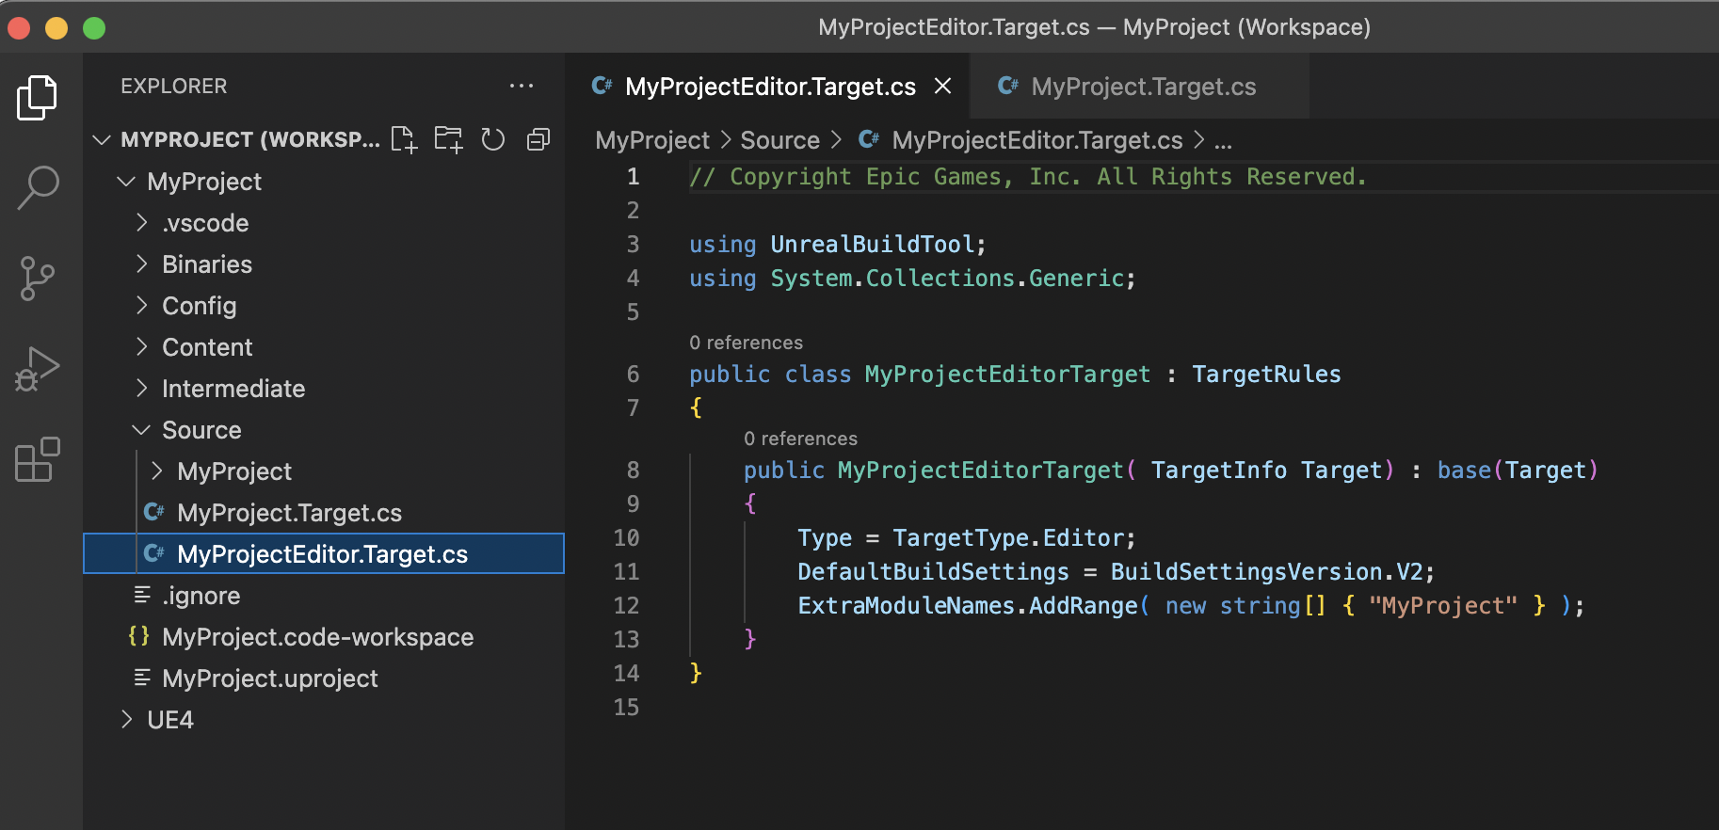
Task: Click the New Folder icon in Explorer
Action: [x=448, y=139]
